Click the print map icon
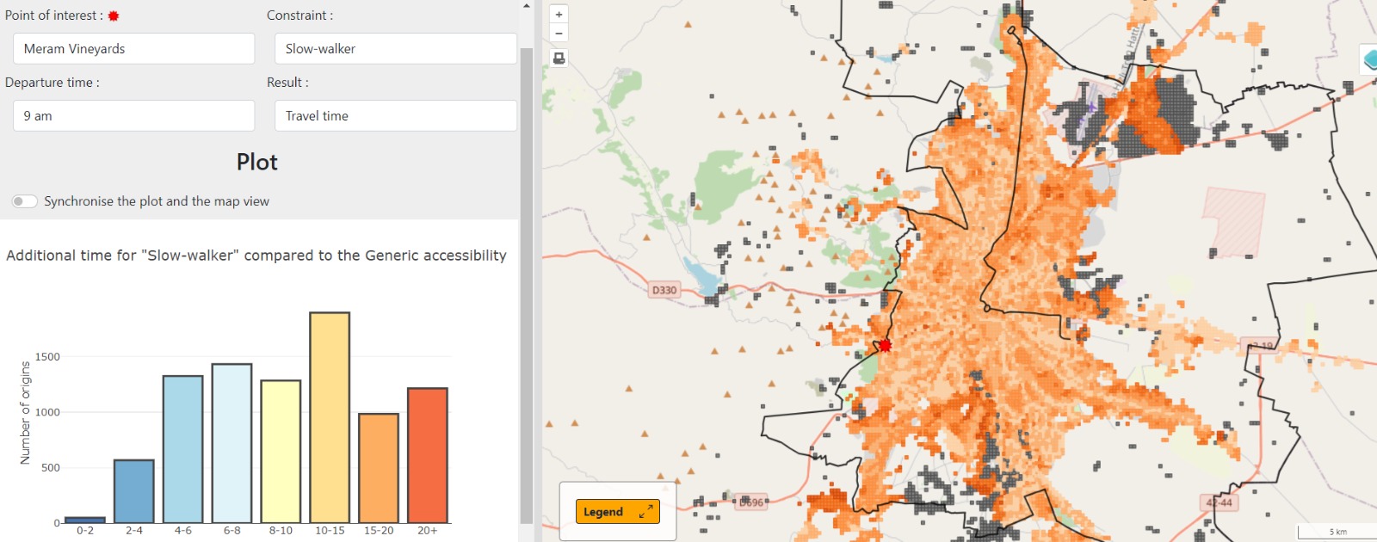This screenshot has width=1377, height=542. tap(559, 59)
